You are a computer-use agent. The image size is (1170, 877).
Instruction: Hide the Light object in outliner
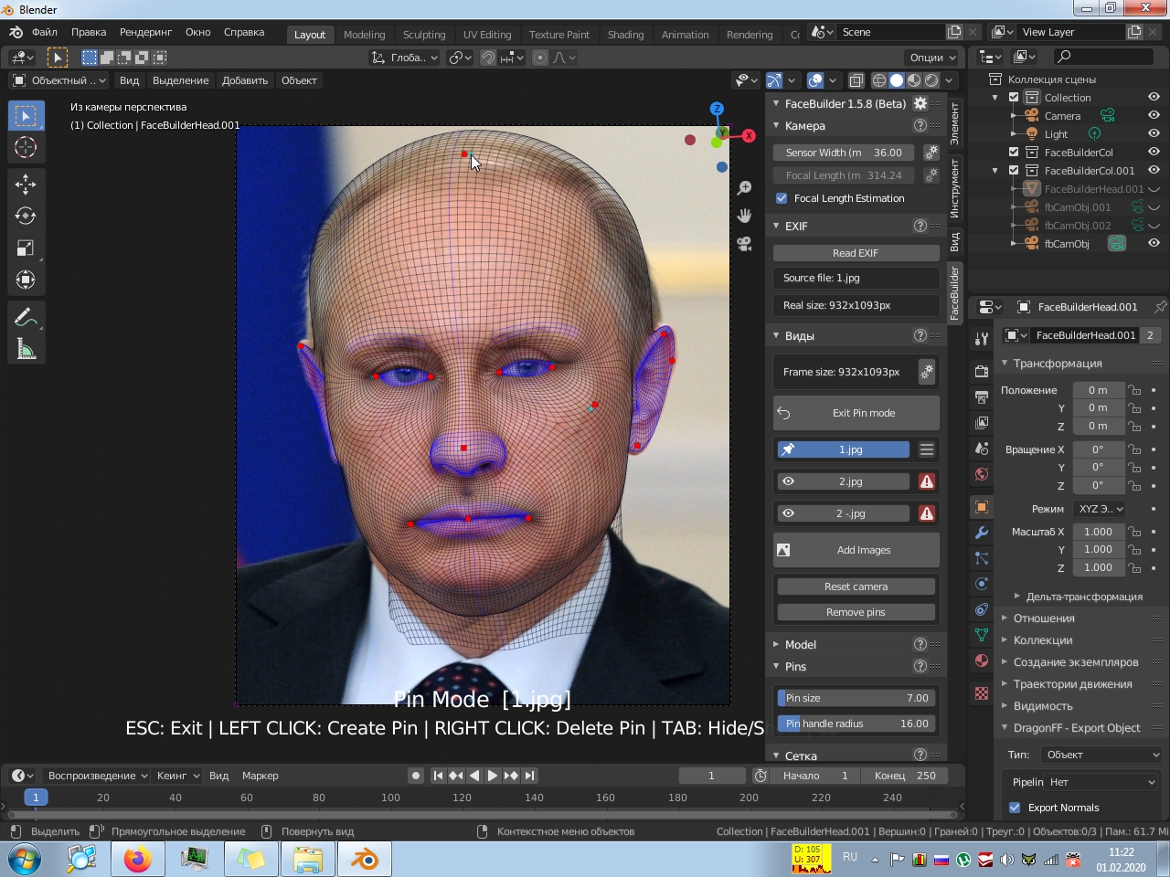click(1154, 134)
